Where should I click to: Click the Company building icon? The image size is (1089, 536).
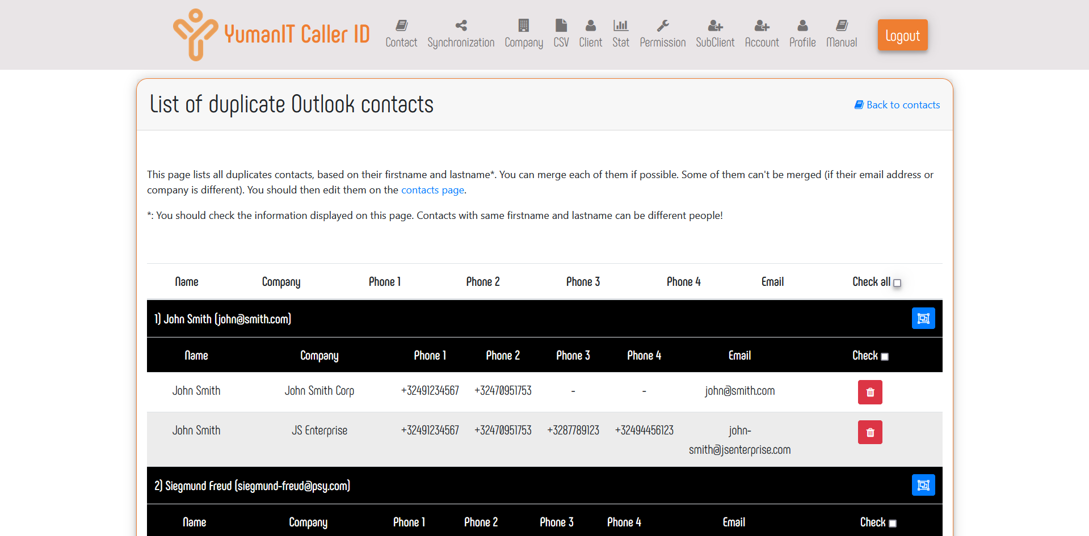(x=524, y=26)
